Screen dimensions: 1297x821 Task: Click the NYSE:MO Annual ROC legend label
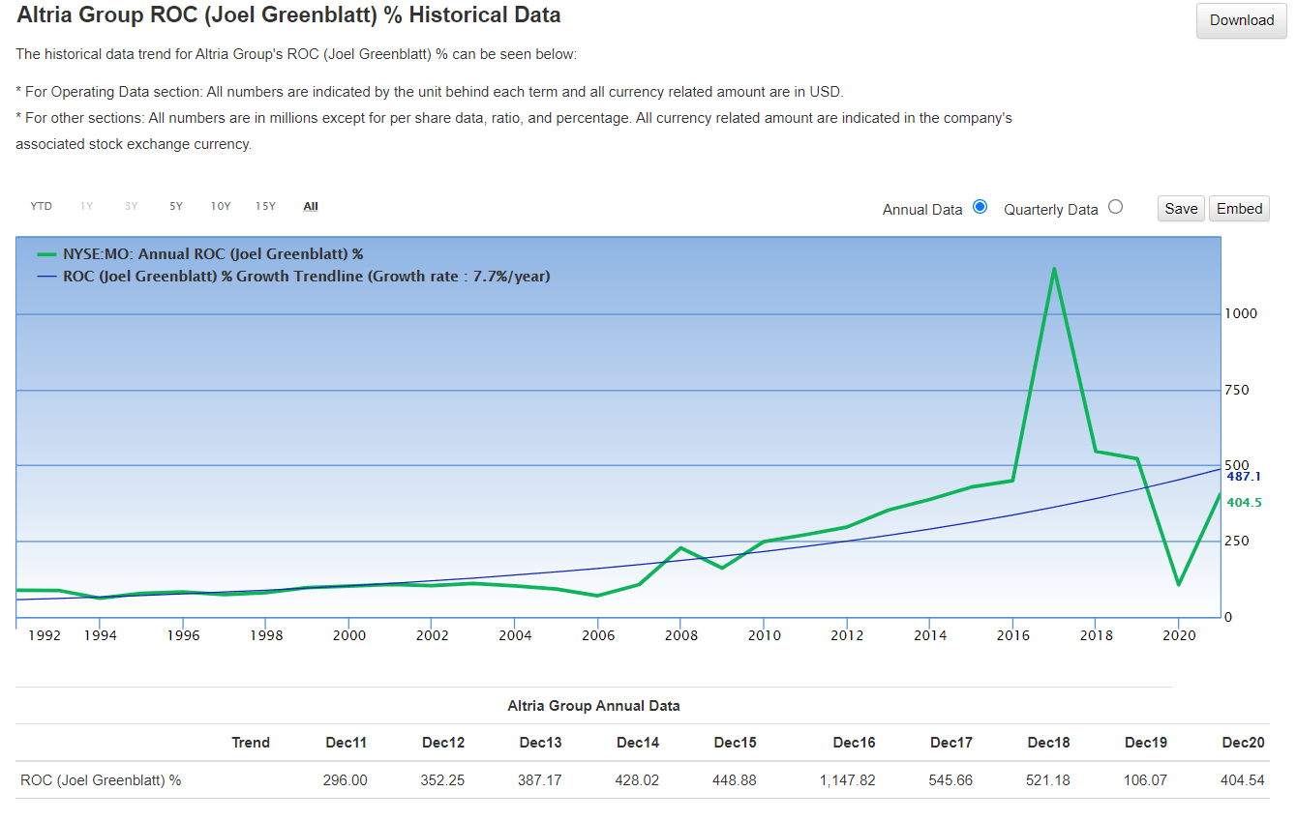[x=213, y=255]
